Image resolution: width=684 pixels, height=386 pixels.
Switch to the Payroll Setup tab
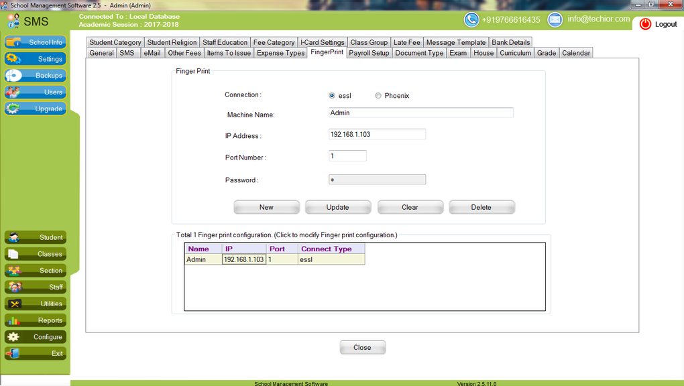pyautogui.click(x=369, y=52)
